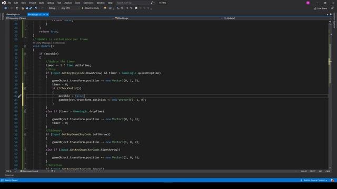
Task: Click the Ln 42 line number indicator
Action: [x=304, y=171]
